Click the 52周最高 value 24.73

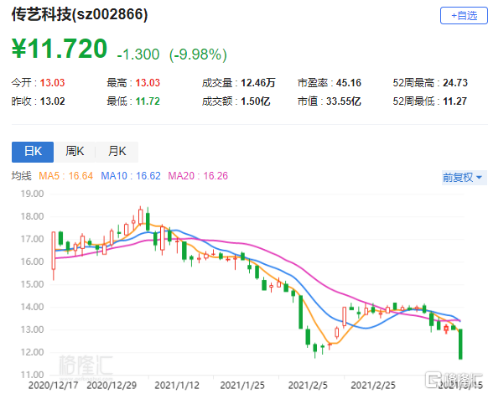455,83
